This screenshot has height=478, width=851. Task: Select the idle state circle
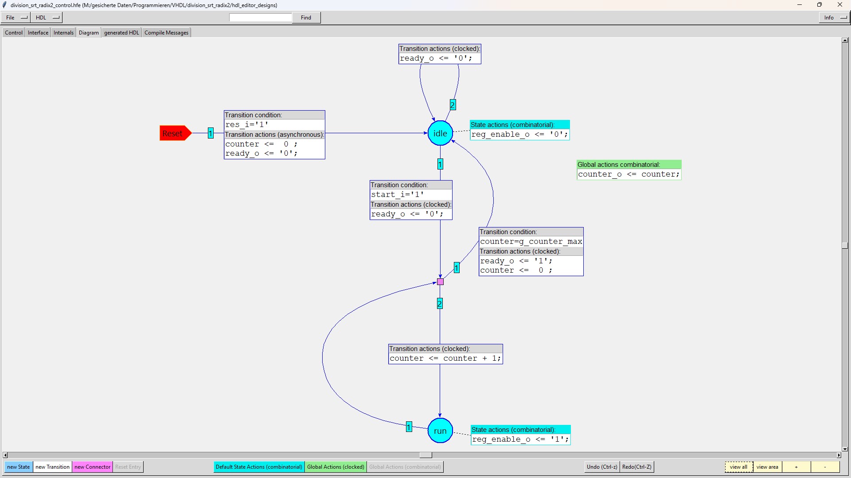[x=440, y=133]
